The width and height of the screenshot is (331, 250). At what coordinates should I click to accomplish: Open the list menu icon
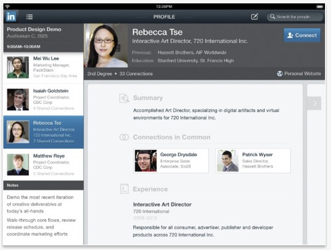[x=29, y=17]
